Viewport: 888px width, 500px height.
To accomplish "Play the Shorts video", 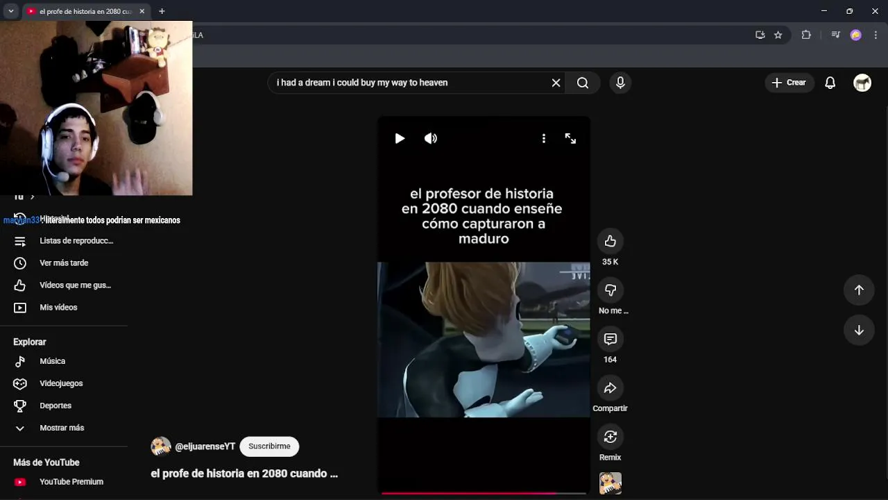I will [x=400, y=138].
